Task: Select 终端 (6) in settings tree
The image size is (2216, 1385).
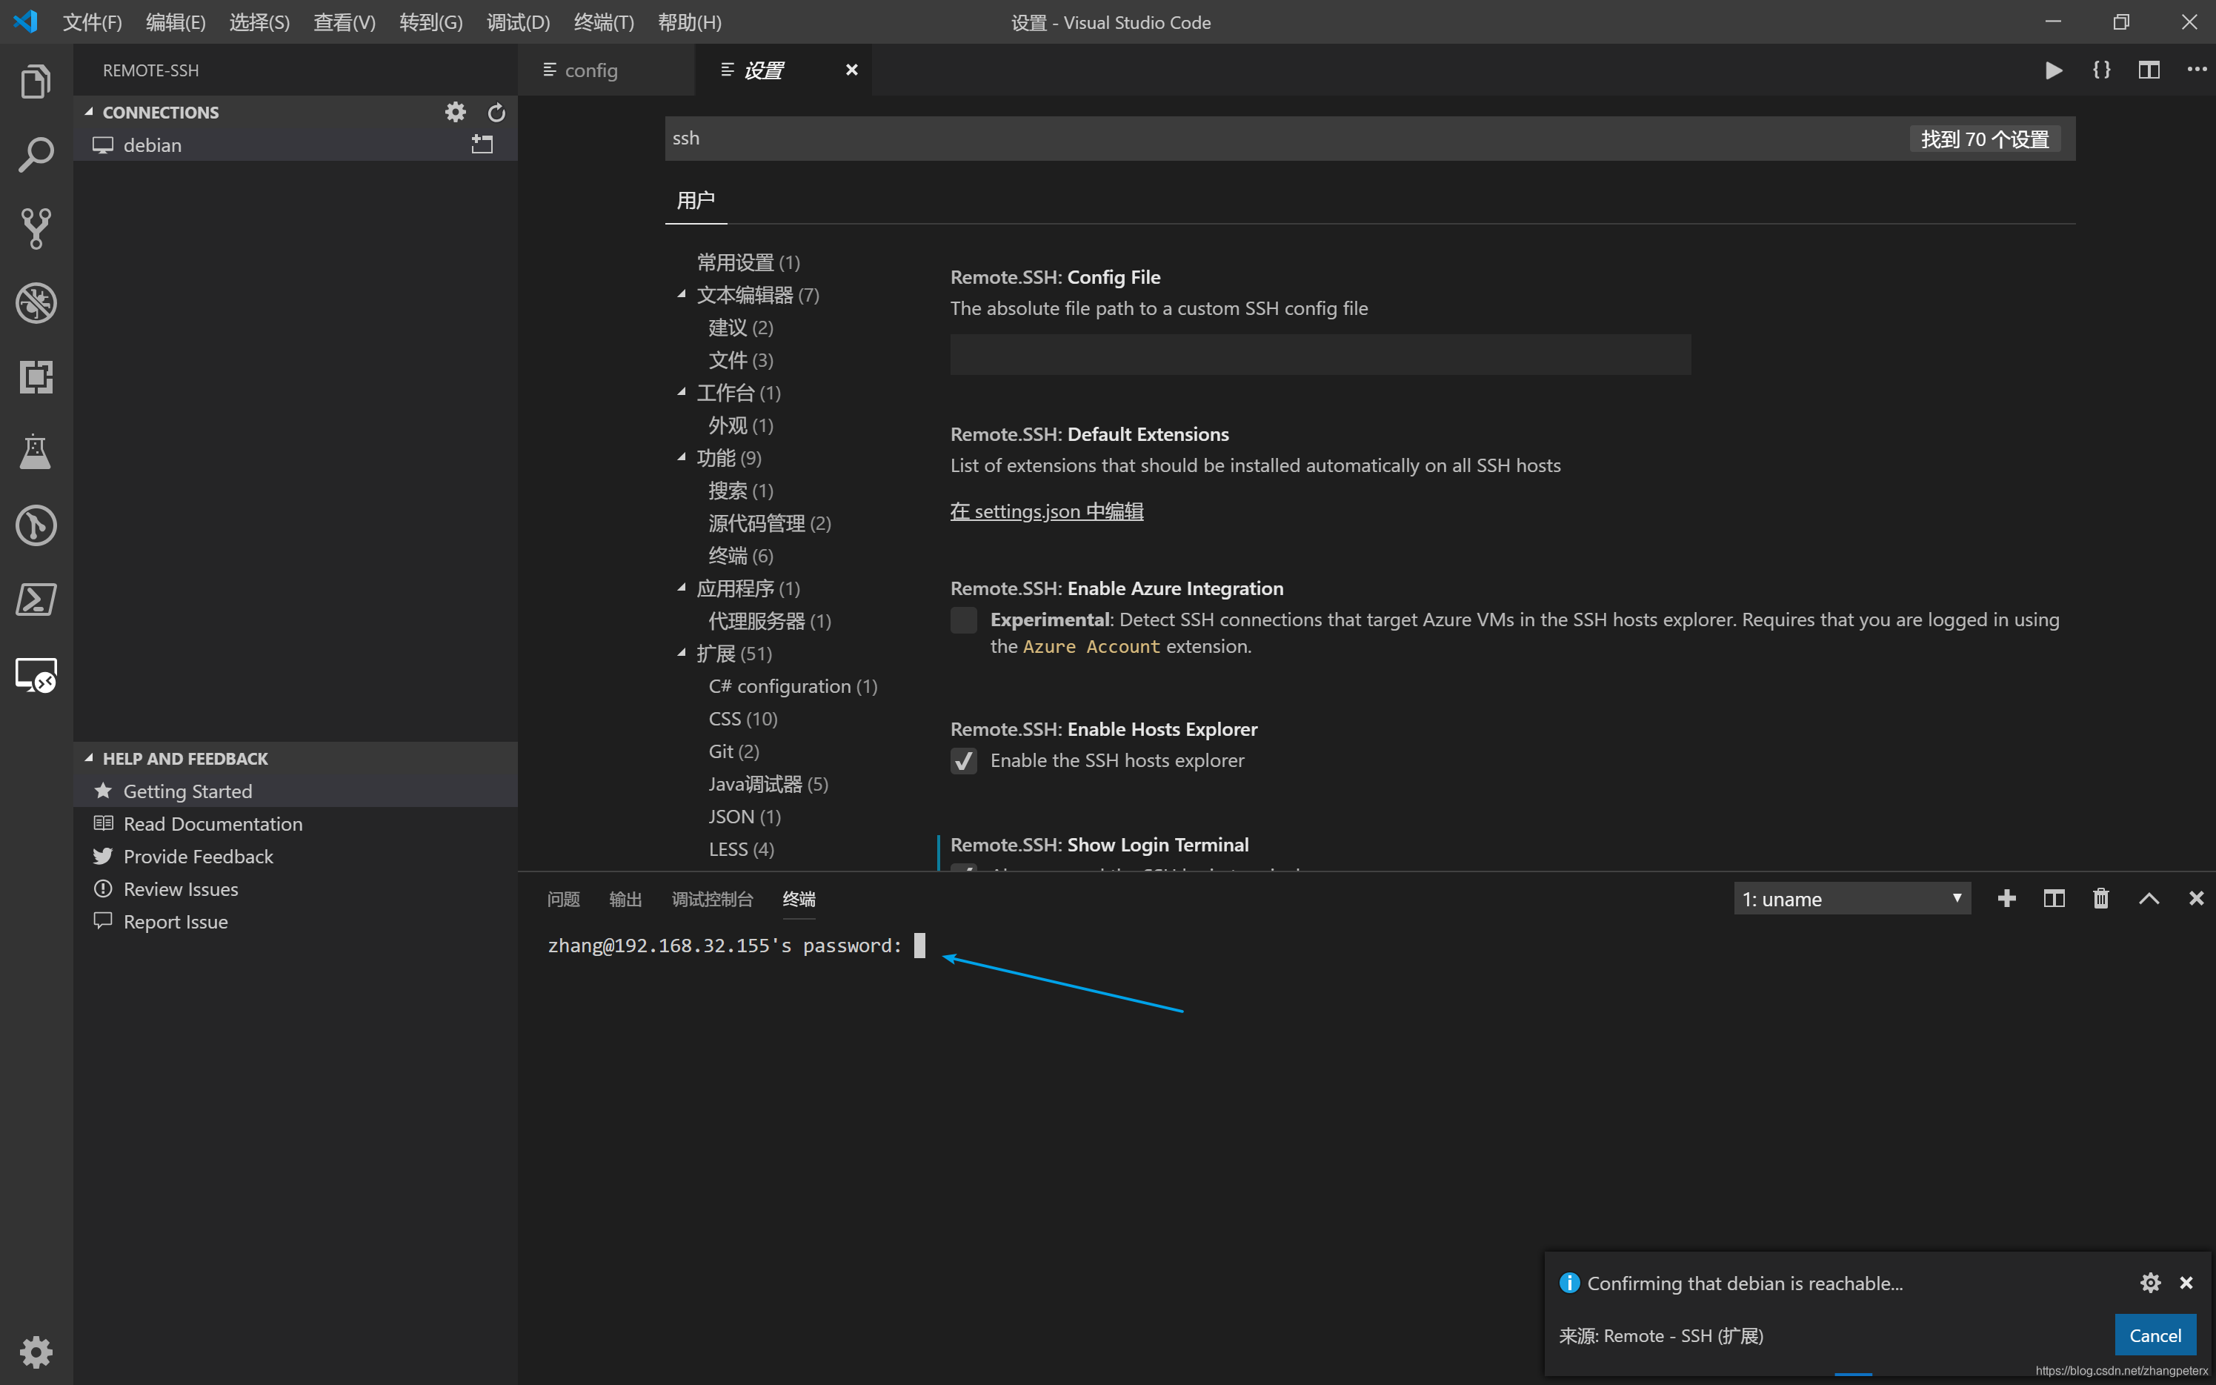Action: tap(740, 555)
